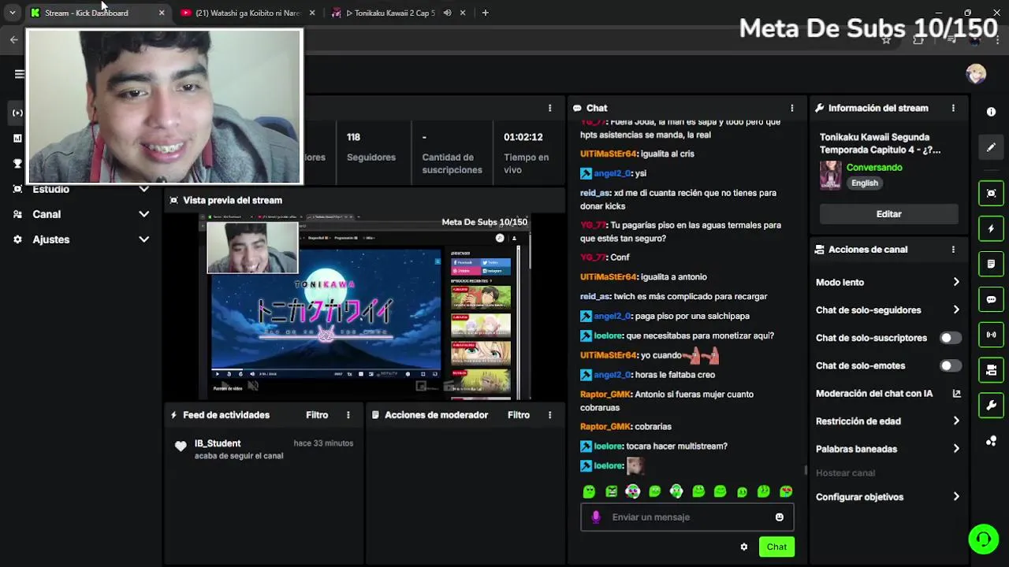
Task: Open a new browser tab
Action: [x=485, y=13]
